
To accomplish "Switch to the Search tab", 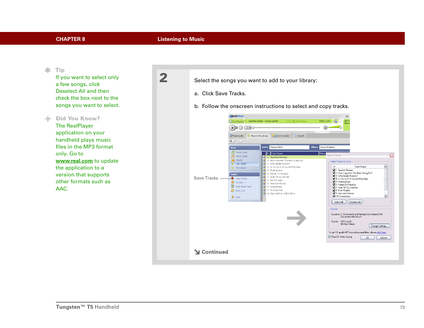I will pos(299,136).
